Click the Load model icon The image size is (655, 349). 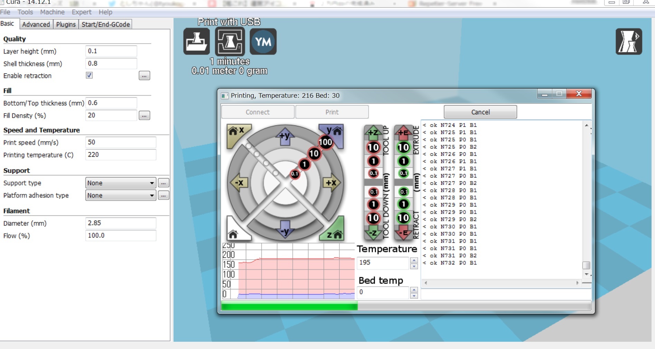(196, 41)
